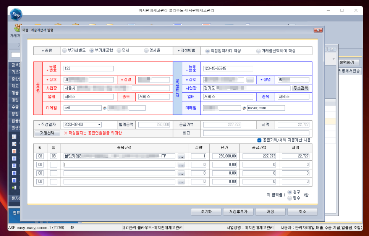The image size is (369, 236).
Task: Click the 취소 button
Action: (x=303, y=212)
